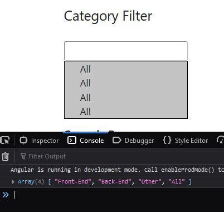224x212 pixels.
Task: Click the "Front-End" array value
Action: [x=73, y=181]
